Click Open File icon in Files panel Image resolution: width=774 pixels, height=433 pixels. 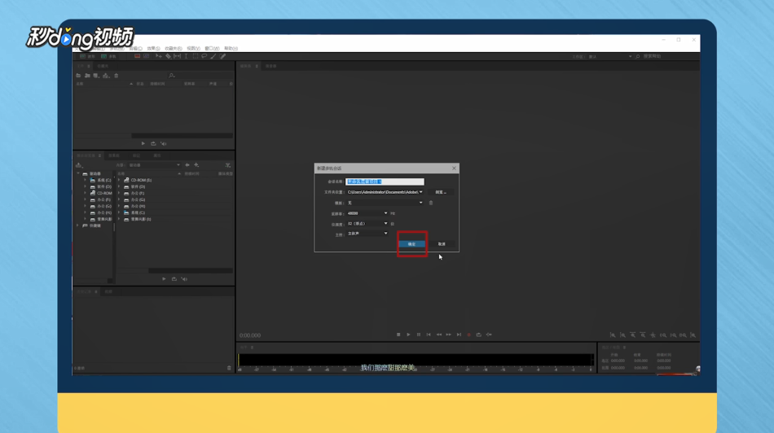[78, 76]
